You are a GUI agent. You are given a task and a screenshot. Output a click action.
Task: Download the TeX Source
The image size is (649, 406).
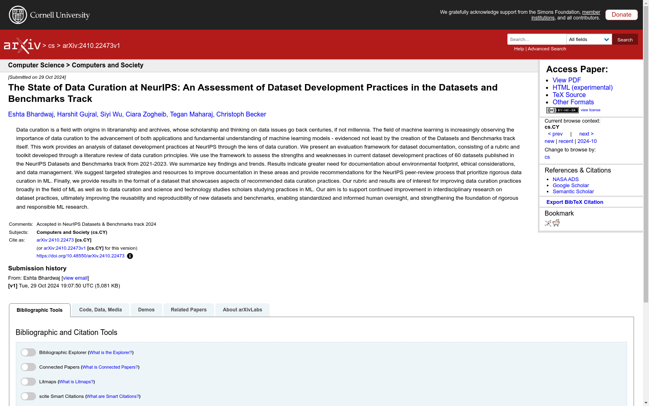coord(569,95)
